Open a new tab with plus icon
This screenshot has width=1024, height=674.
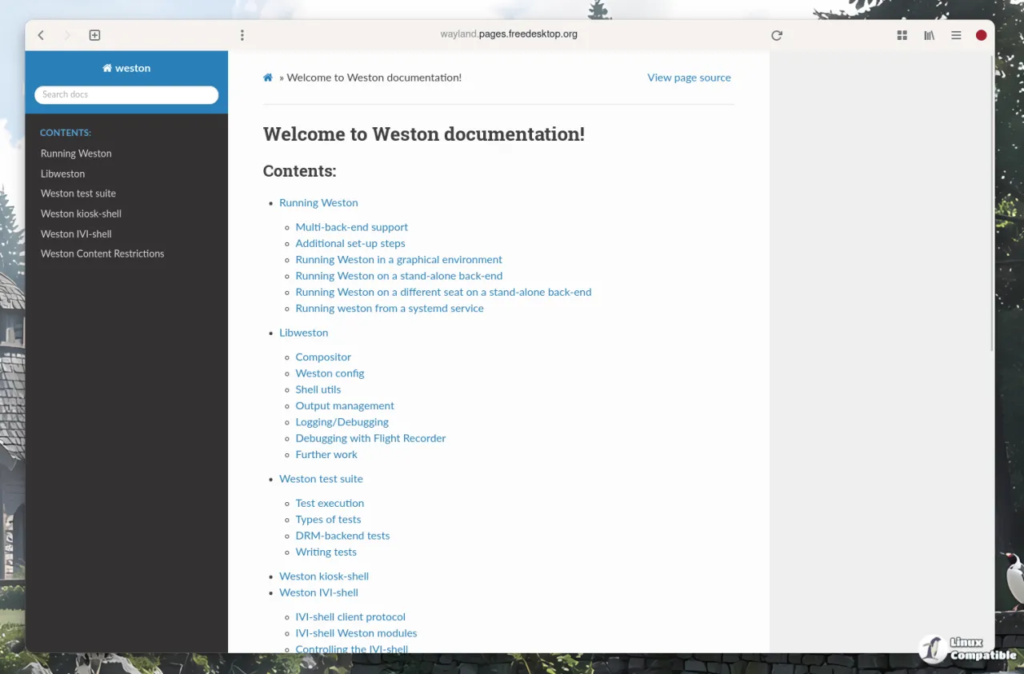click(x=94, y=35)
